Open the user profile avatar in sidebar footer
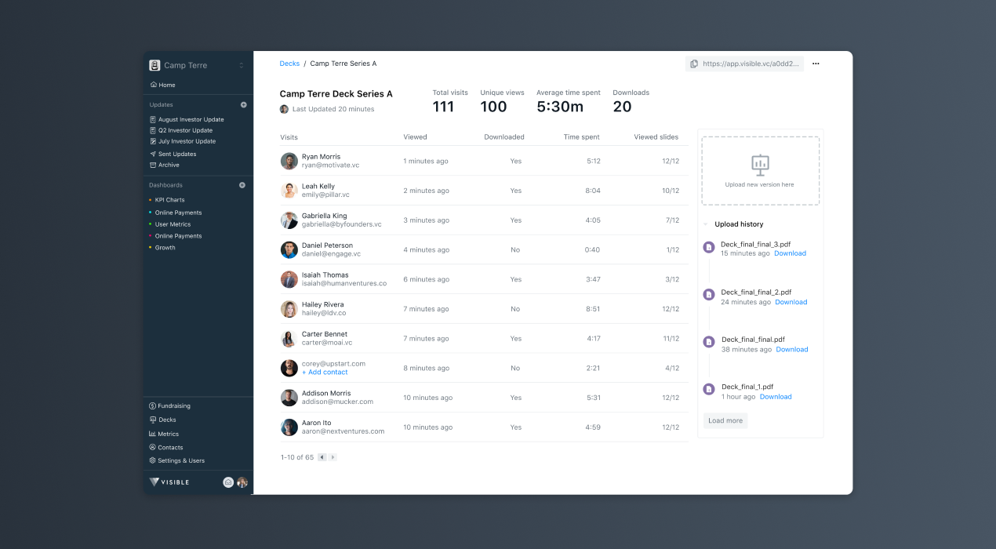 [242, 482]
